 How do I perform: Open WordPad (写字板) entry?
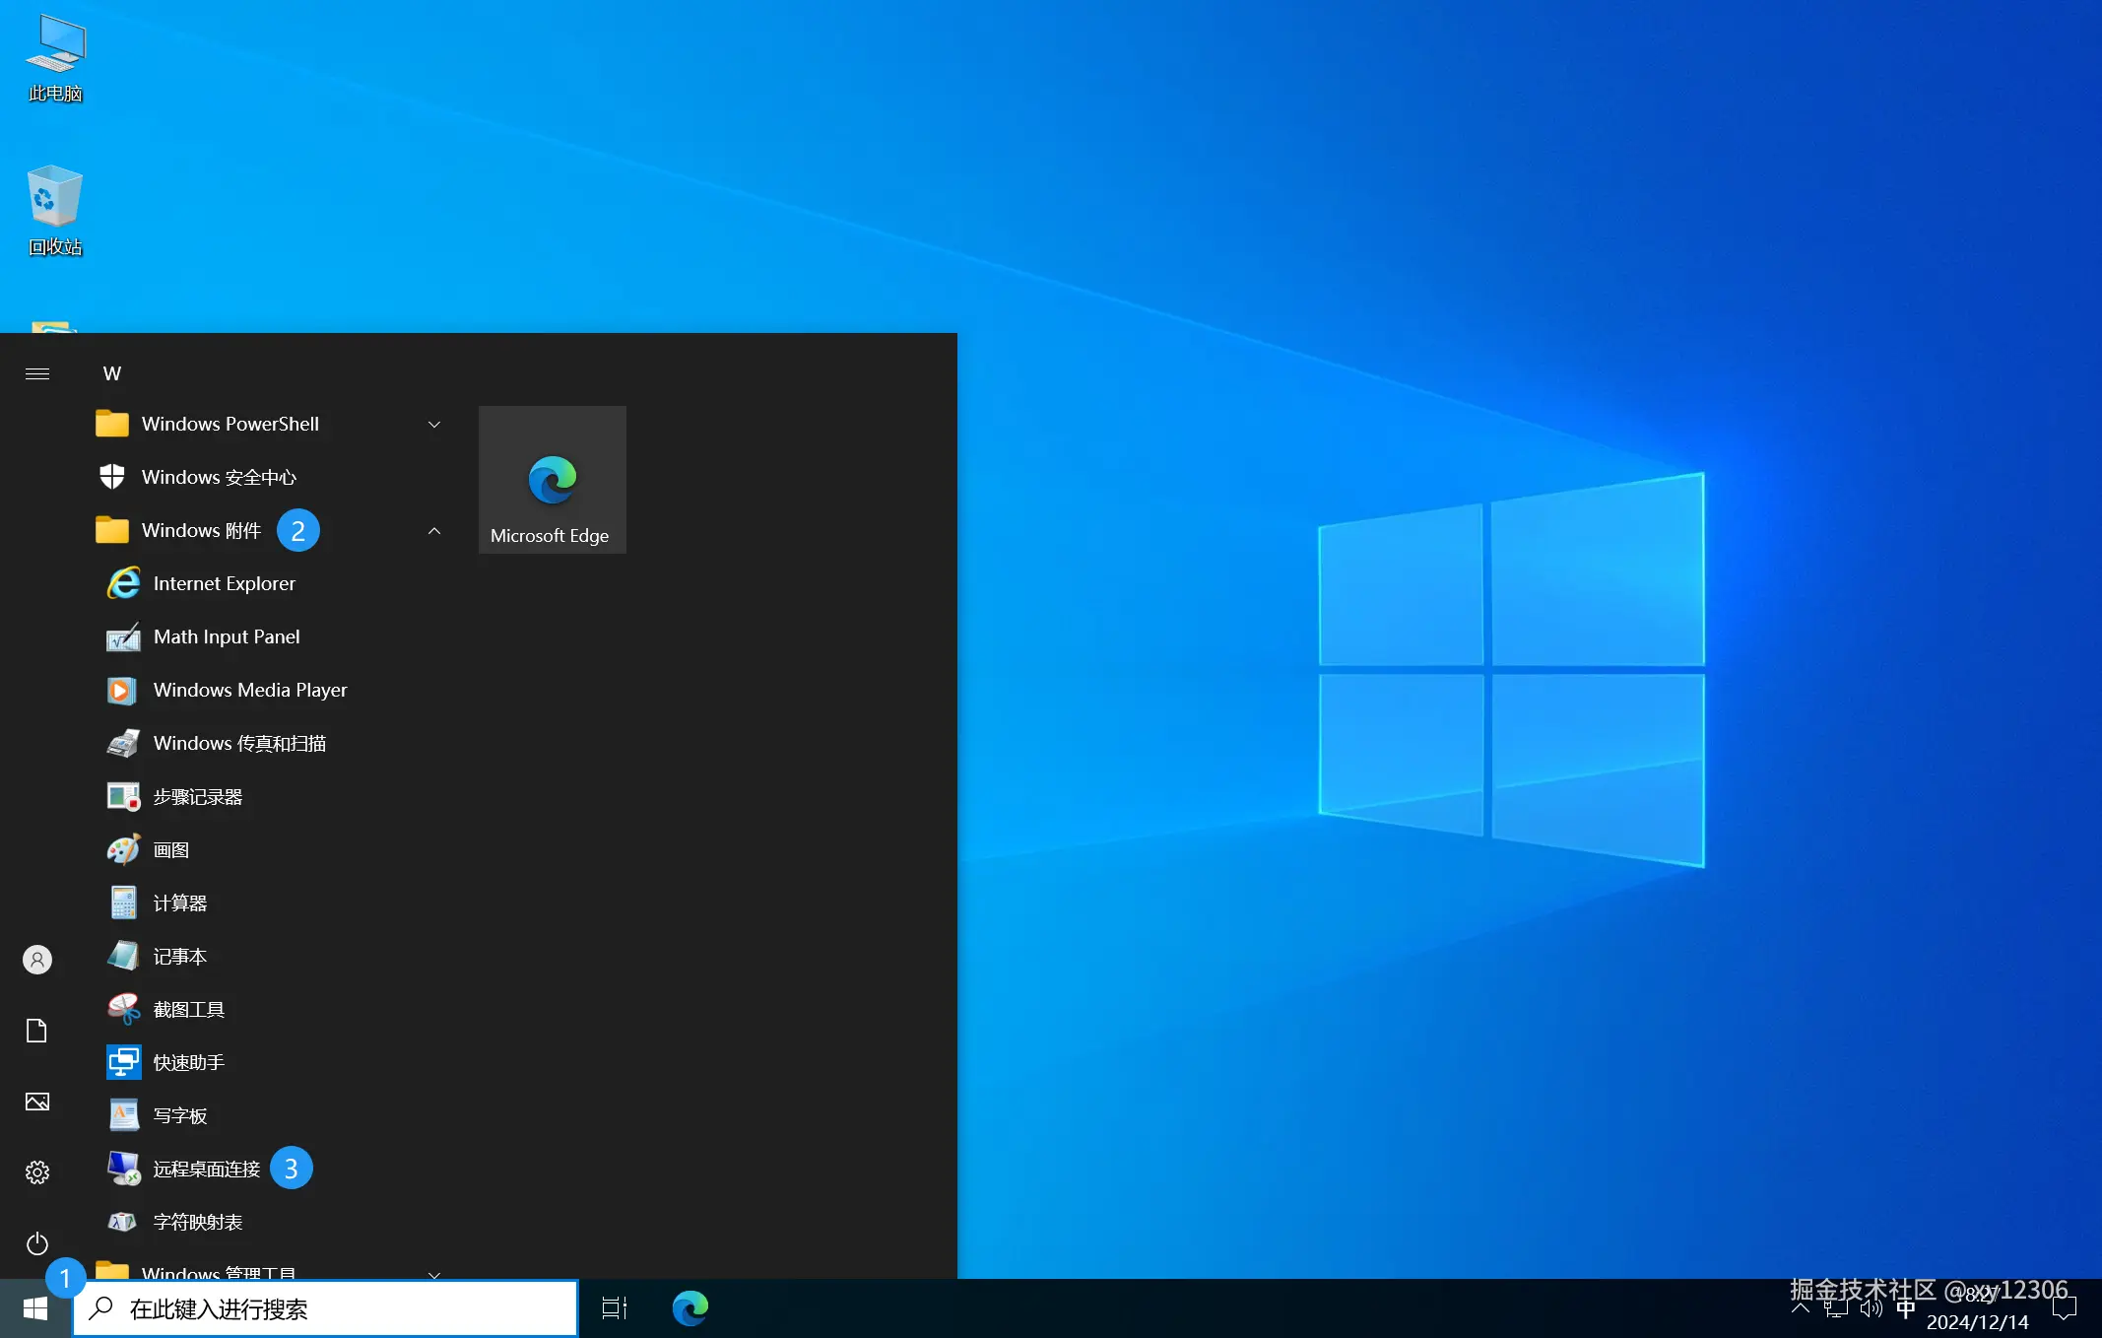point(179,1115)
